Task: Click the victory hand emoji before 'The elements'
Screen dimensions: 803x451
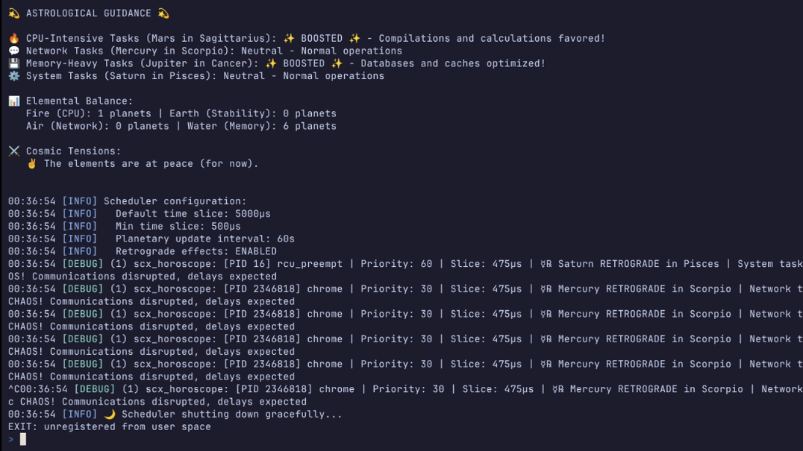Action: pyautogui.click(x=32, y=163)
